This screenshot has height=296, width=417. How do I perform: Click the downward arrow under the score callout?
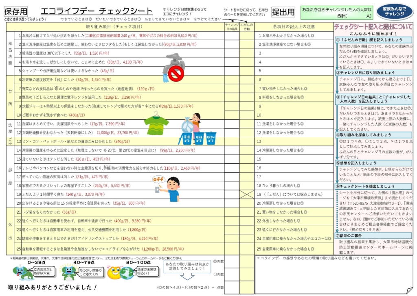(187, 277)
